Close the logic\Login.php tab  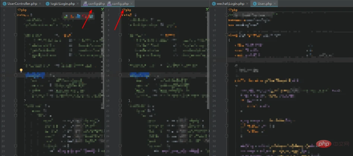(78, 4)
